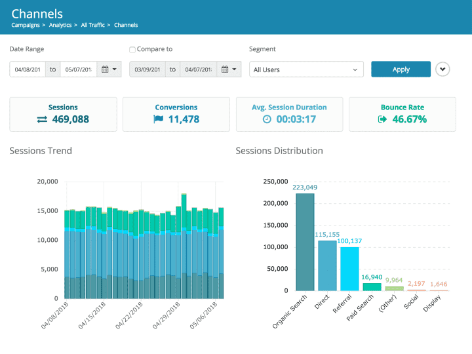Select the Organic Search bar in chart
The image size is (472, 354).
coord(305,243)
